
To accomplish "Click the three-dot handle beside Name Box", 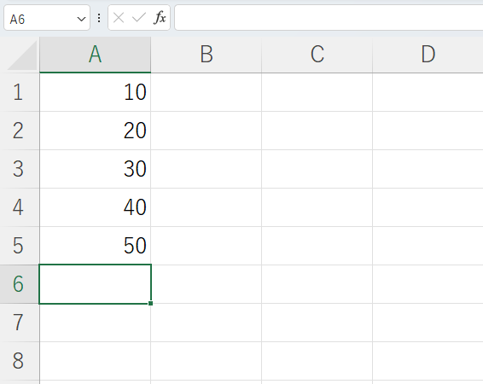I will (x=99, y=18).
